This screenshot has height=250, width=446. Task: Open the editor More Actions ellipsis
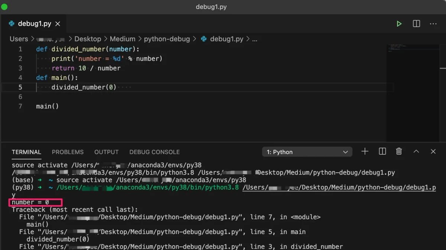(433, 24)
